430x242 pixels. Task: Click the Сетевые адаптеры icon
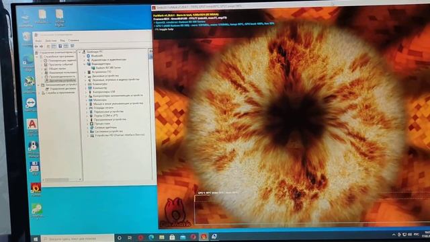(91, 128)
